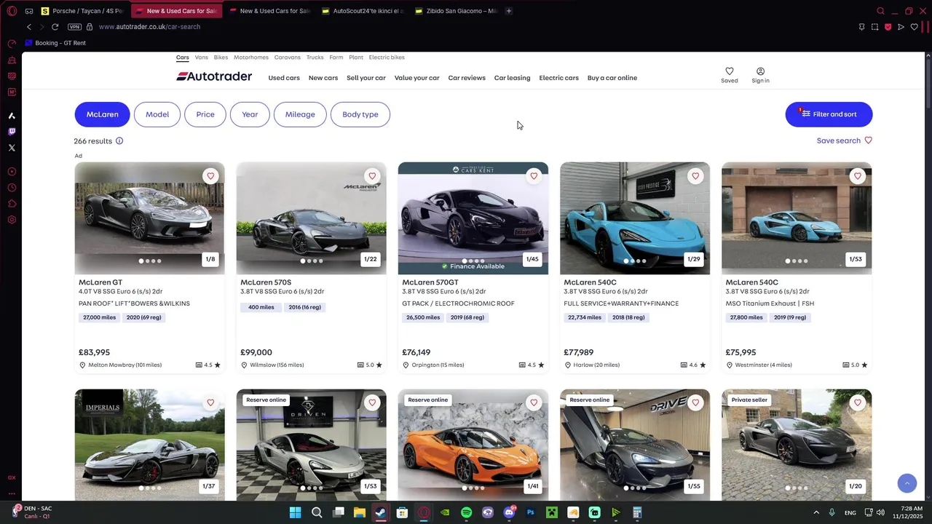Open Windows Start menu

click(295, 513)
